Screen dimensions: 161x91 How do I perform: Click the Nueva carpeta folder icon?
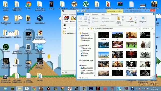click(x=118, y=18)
